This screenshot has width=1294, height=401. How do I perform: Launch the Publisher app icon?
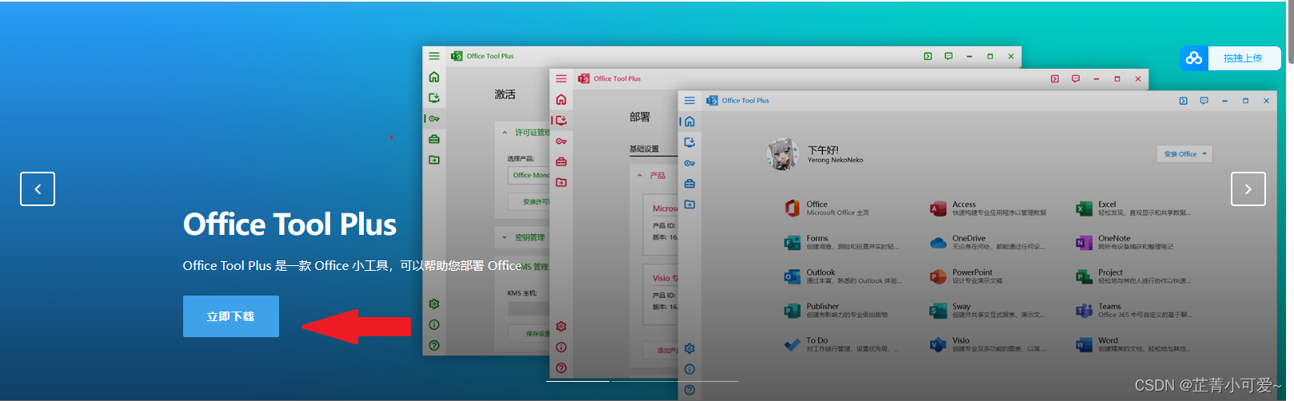(792, 310)
